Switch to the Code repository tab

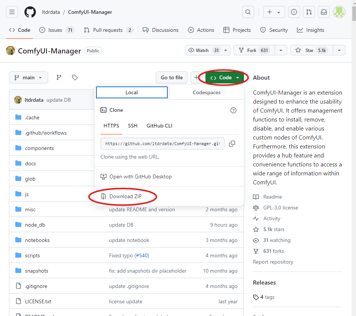tap(19, 30)
